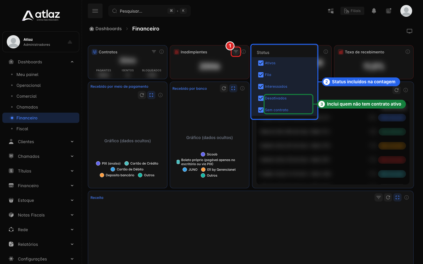This screenshot has height=264, width=423.
Task: Toggle Sicoob legend color swatch
Action: tap(203, 154)
